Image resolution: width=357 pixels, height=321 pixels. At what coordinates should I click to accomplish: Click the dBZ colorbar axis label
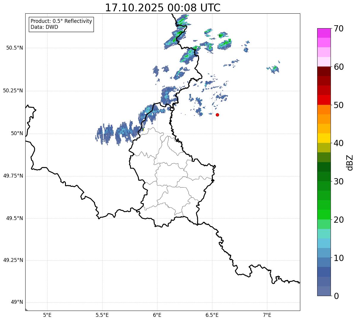(x=350, y=162)
